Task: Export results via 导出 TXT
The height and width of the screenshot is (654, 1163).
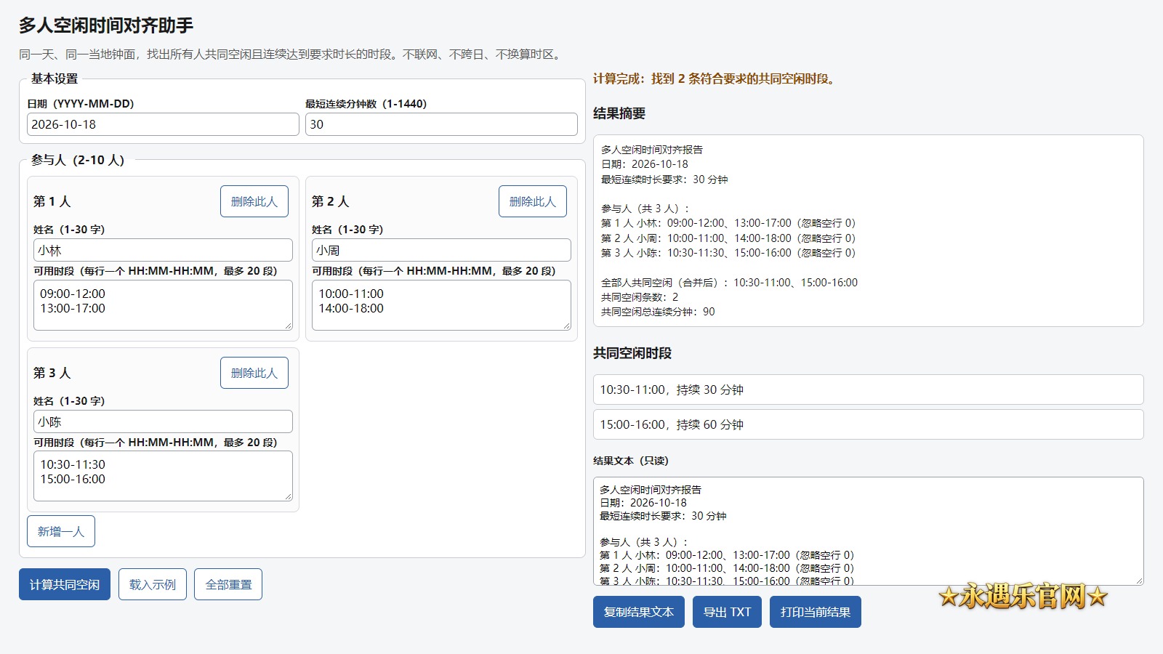Action: 727,612
